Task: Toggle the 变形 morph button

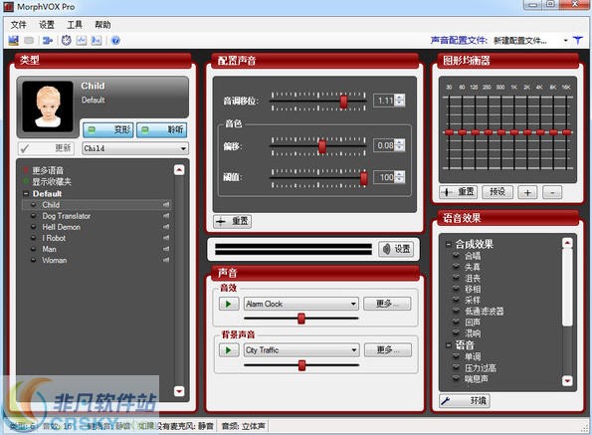Action: (x=108, y=129)
